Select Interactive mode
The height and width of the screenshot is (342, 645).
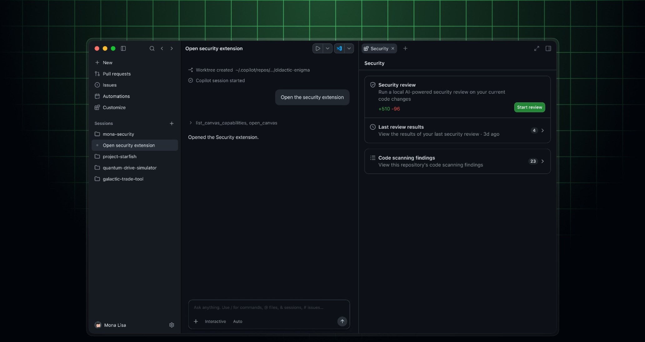coord(215,321)
